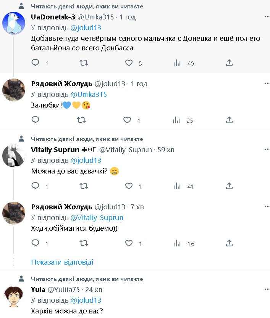Share the "Залюбки!" reply
This screenshot has height=318, width=270.
coord(229,120)
